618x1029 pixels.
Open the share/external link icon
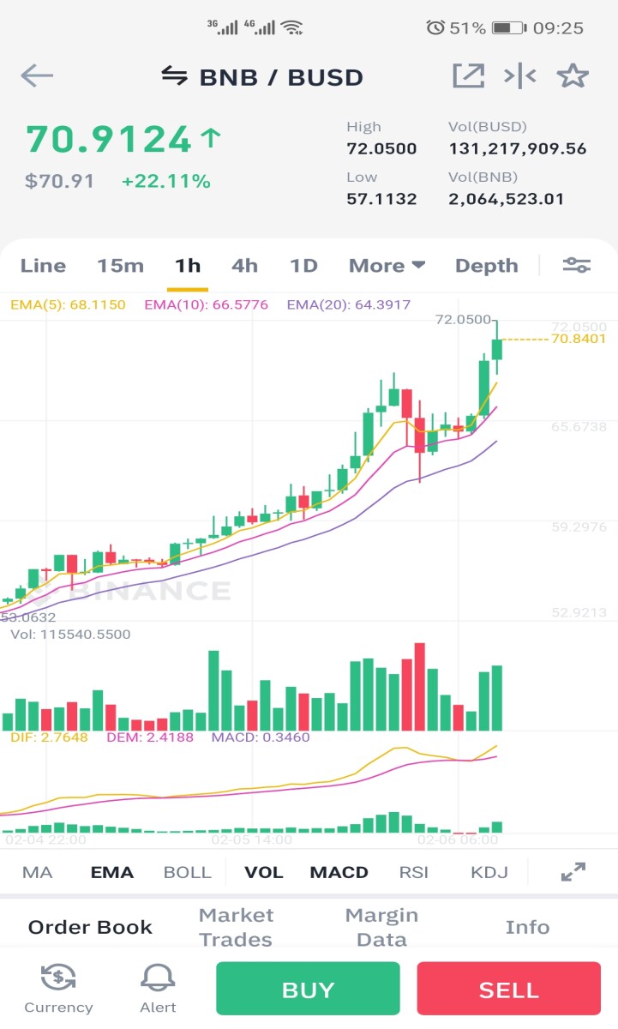468,76
